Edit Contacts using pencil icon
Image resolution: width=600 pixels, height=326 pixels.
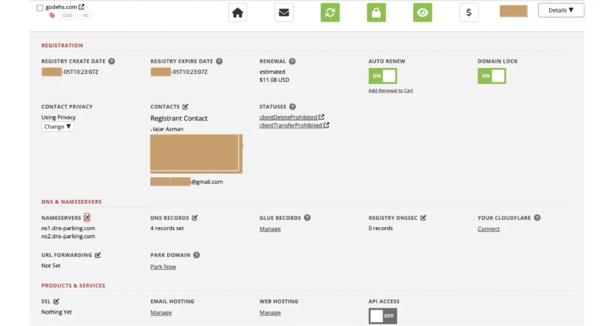click(x=185, y=107)
